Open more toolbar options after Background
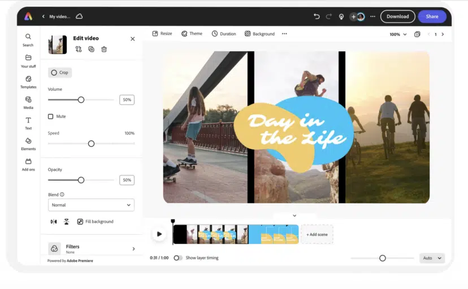 click(x=284, y=34)
